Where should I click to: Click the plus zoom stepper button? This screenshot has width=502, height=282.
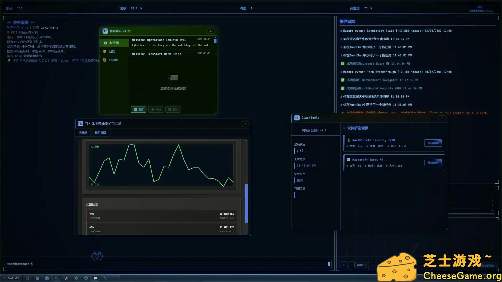(344, 265)
